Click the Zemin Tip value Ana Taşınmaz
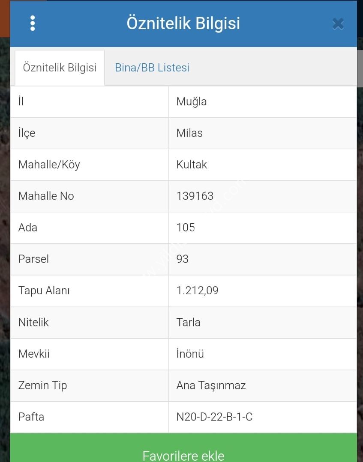This screenshot has width=363, height=462. [211, 386]
